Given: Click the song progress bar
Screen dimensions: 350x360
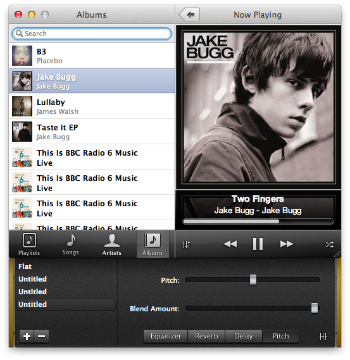Looking at the screenshot, I should coord(258,221).
